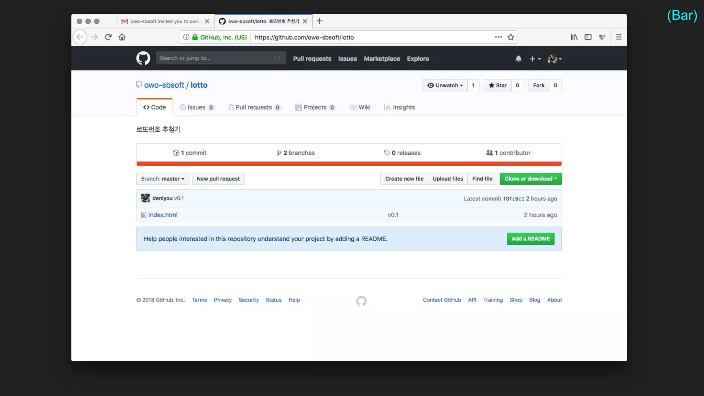This screenshot has width=704, height=396.
Task: Expand the plus create-new dropdown
Action: 535,59
